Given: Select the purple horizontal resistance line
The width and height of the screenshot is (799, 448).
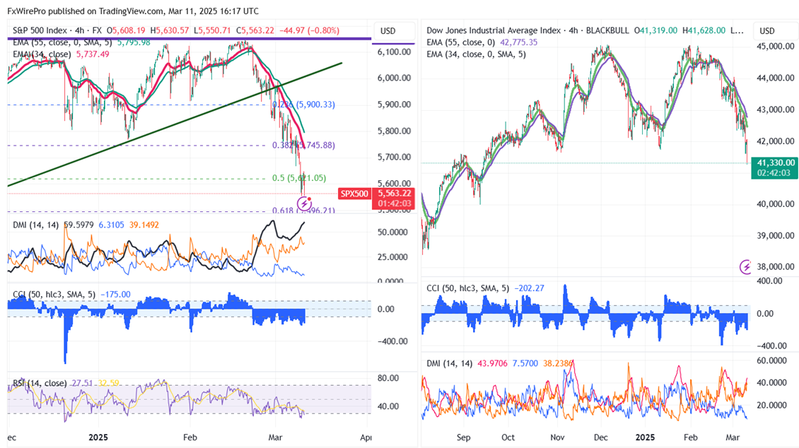Looking at the screenshot, I should pos(189,38).
